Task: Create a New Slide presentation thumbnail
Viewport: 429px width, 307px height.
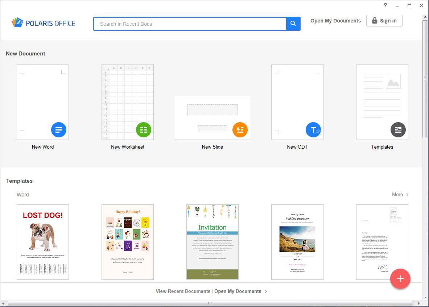Action: point(212,118)
